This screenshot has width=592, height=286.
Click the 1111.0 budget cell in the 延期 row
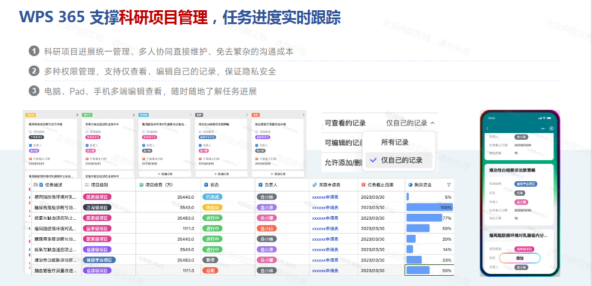point(168,270)
